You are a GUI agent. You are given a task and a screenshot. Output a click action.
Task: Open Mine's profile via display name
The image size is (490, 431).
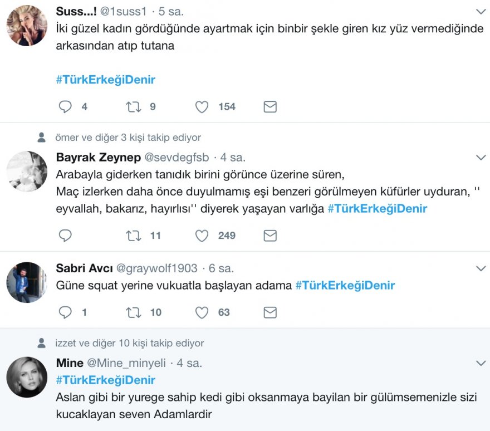(70, 363)
